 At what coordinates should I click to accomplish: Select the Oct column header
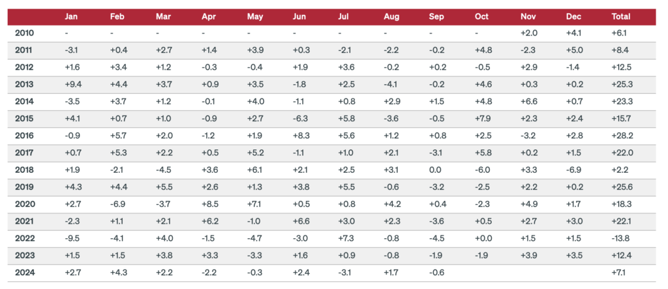(483, 16)
